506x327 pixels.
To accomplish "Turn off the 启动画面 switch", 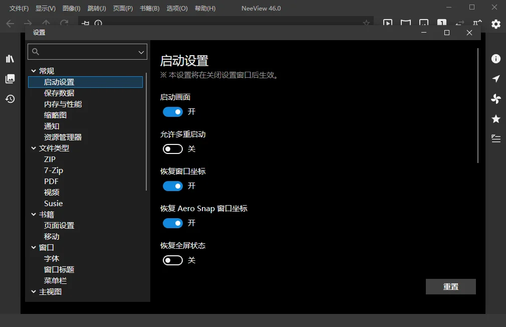I will pyautogui.click(x=173, y=112).
